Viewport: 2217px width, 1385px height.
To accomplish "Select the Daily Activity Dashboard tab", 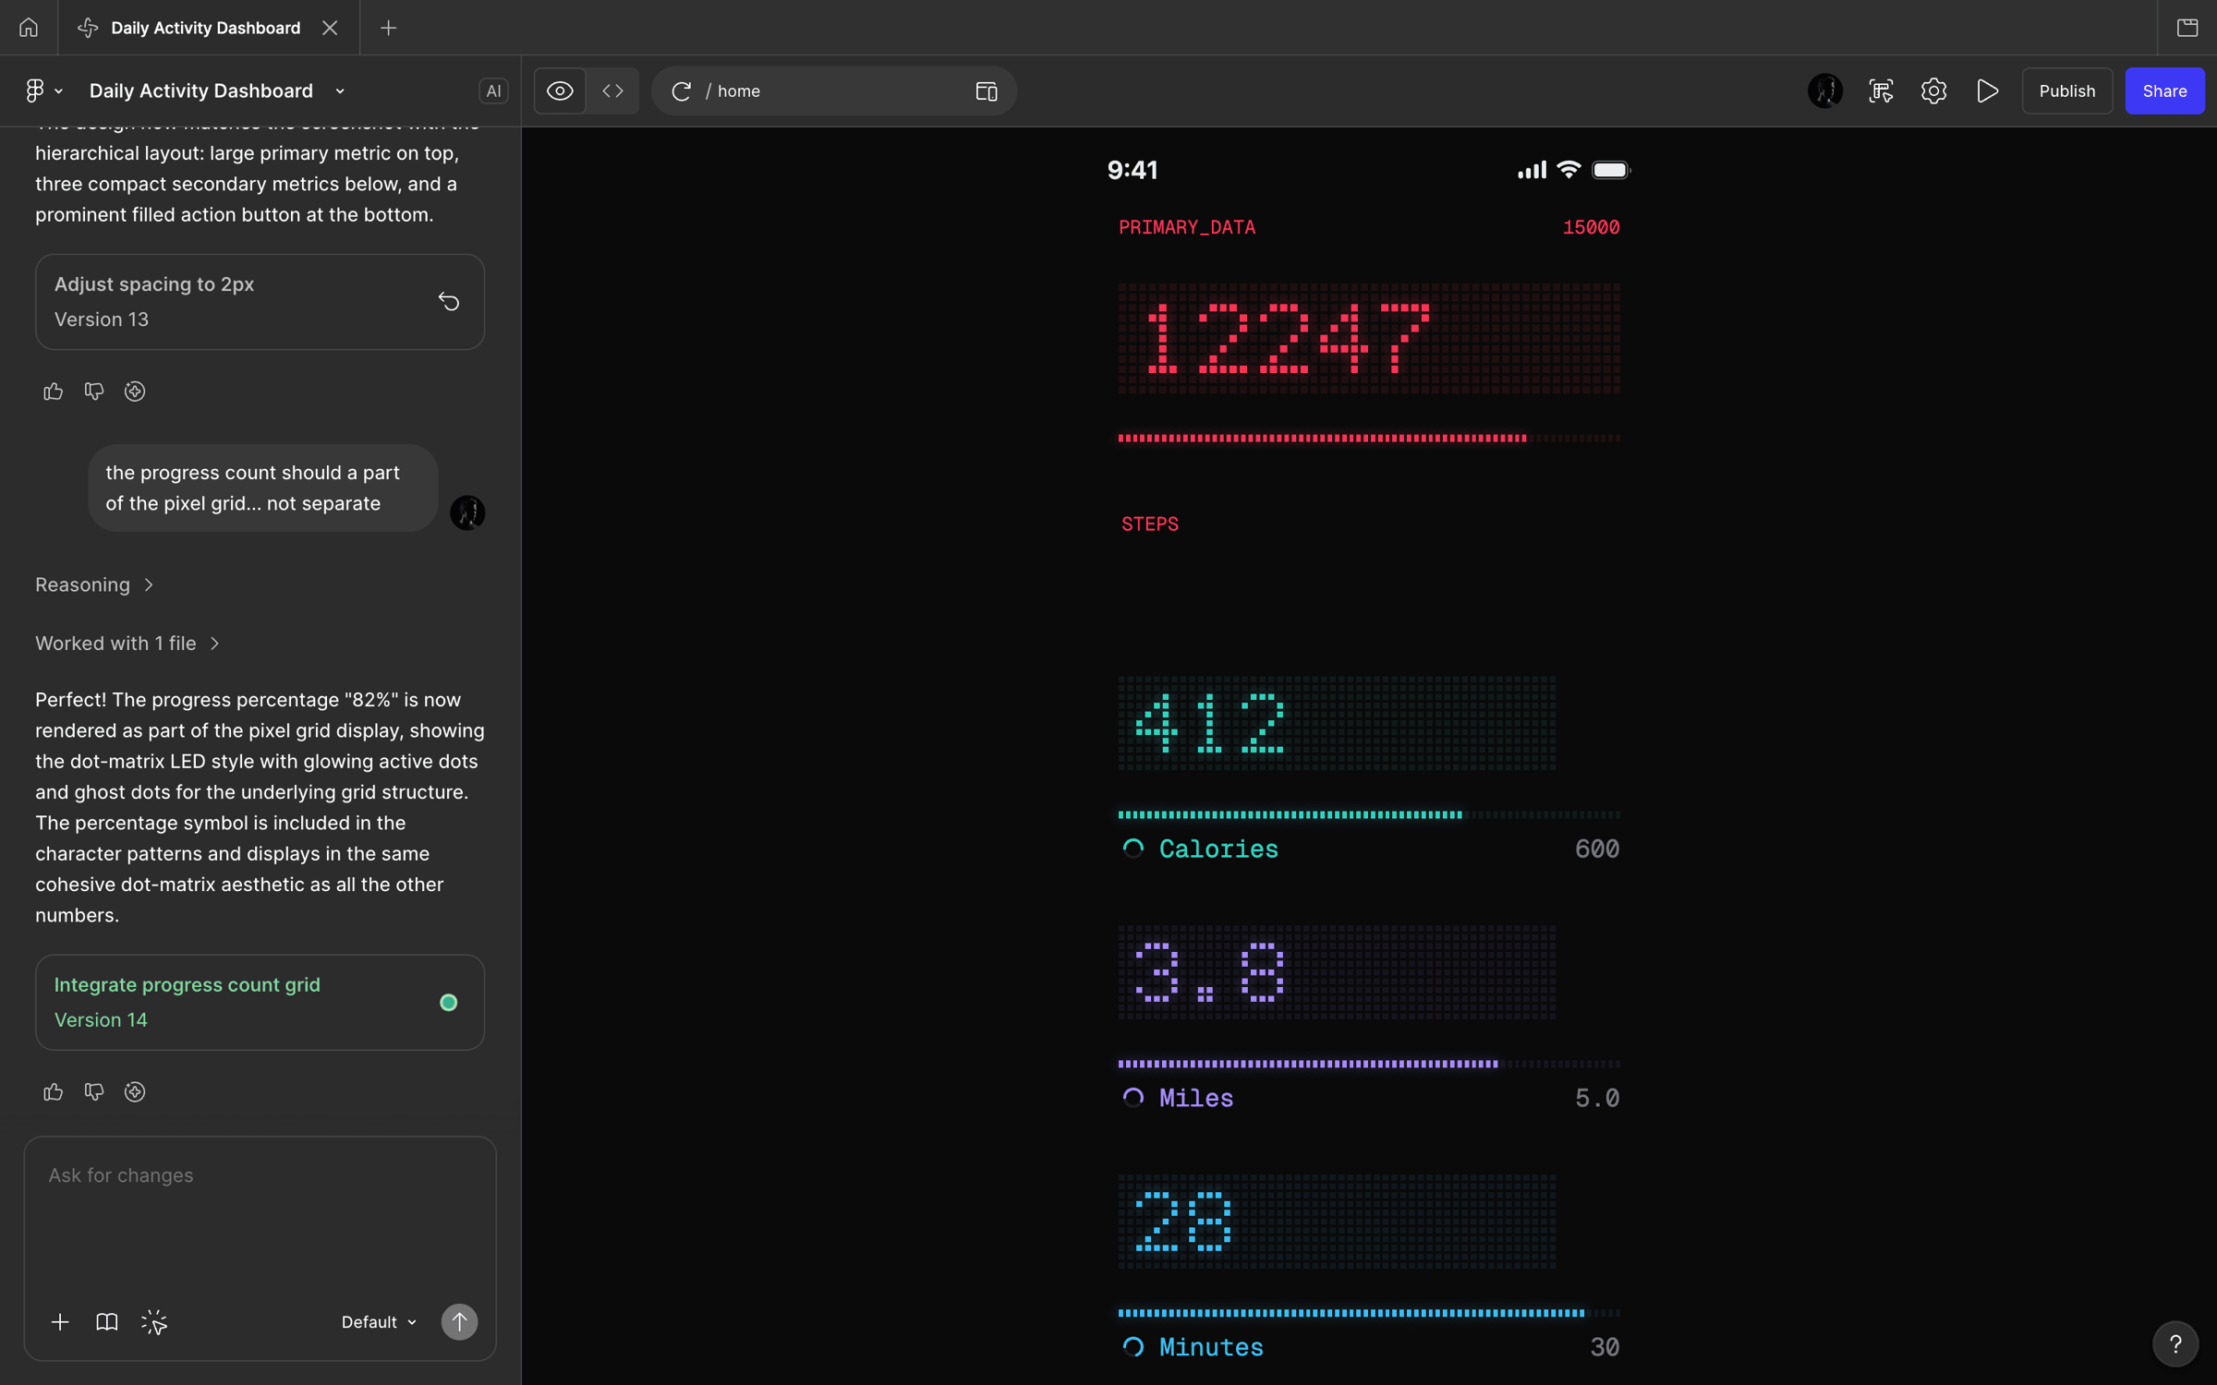I will pyautogui.click(x=205, y=28).
